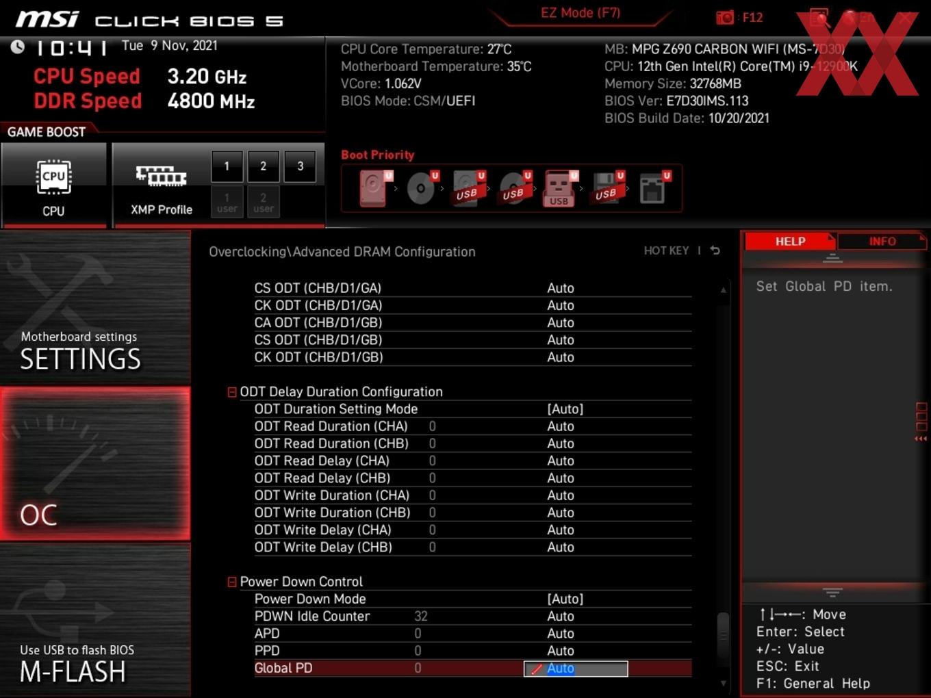
Task: Open M-FLASH BIOS flashing section
Action: click(x=95, y=620)
